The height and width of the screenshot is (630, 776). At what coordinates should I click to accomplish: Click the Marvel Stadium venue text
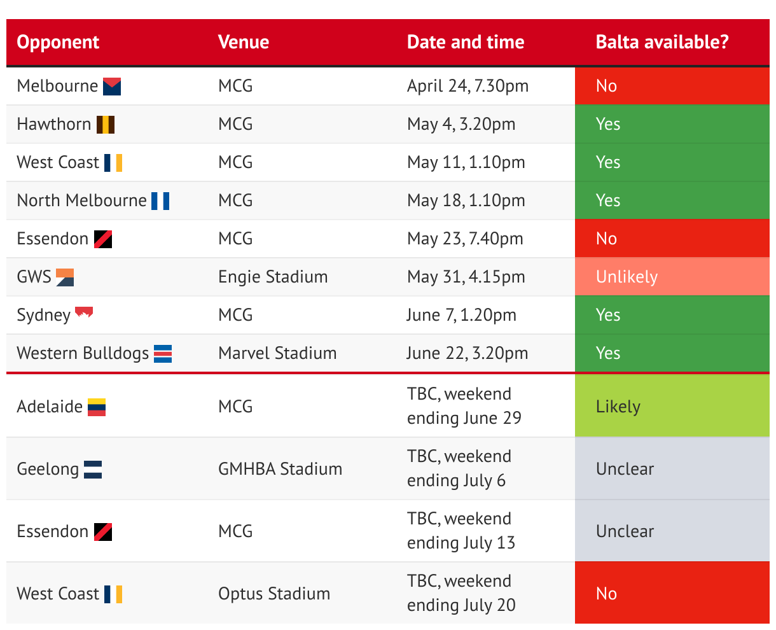coord(277,353)
